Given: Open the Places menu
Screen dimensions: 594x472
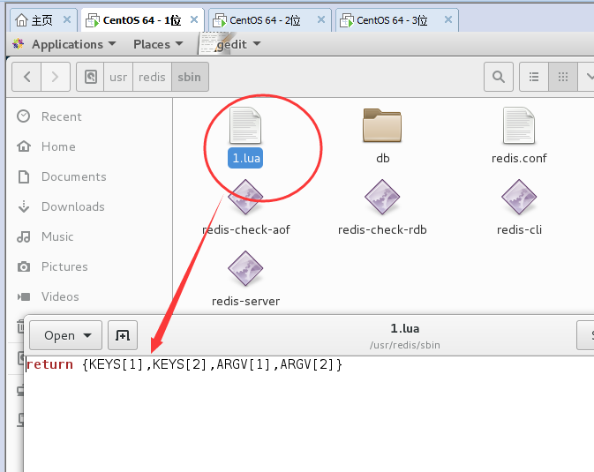Looking at the screenshot, I should 158,44.
